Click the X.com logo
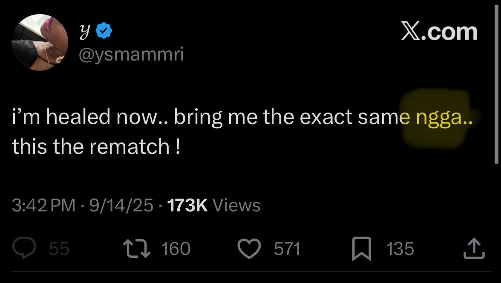501x283 pixels. pyautogui.click(x=439, y=32)
